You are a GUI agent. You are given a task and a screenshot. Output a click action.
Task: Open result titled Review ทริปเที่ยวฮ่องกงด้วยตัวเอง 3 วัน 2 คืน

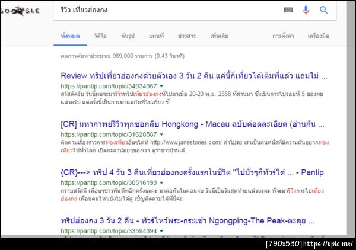click(194, 76)
